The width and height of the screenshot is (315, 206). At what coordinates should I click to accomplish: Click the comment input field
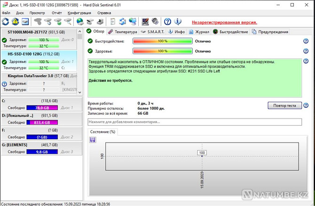[195, 122]
